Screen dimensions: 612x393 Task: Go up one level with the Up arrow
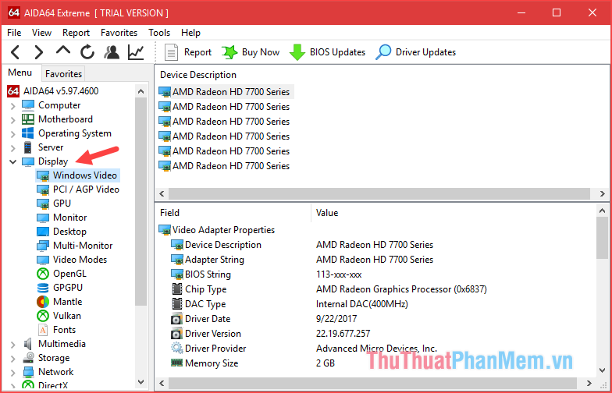click(x=63, y=51)
